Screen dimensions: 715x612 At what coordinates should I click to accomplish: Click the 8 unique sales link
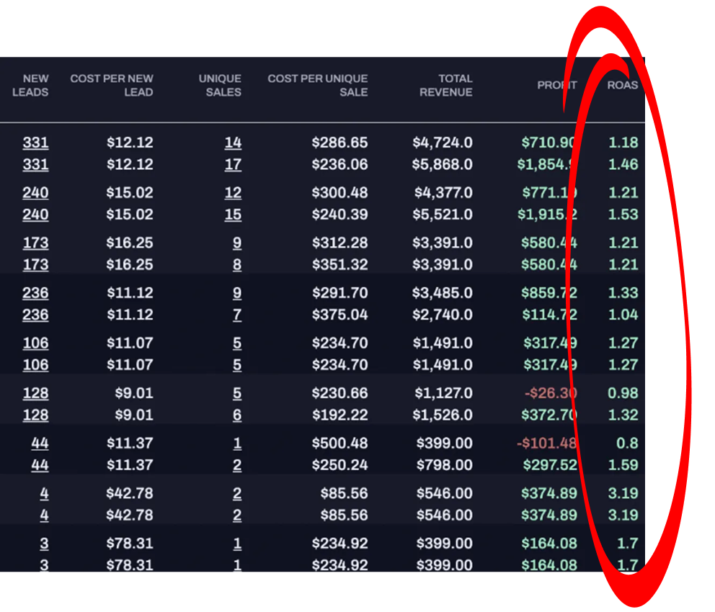[237, 264]
